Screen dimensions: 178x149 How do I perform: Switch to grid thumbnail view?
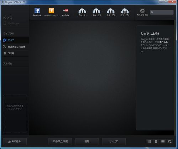(x=149, y=142)
